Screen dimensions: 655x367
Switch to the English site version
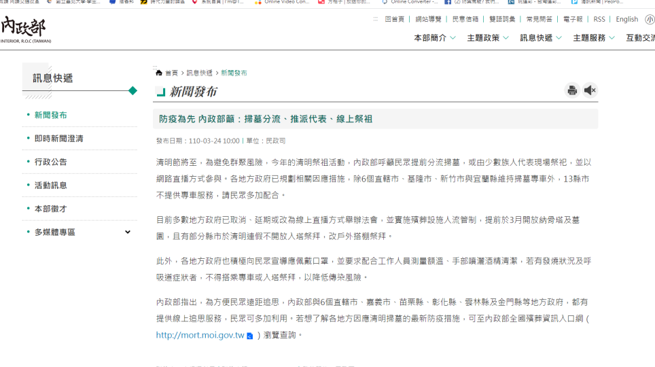pos(626,20)
